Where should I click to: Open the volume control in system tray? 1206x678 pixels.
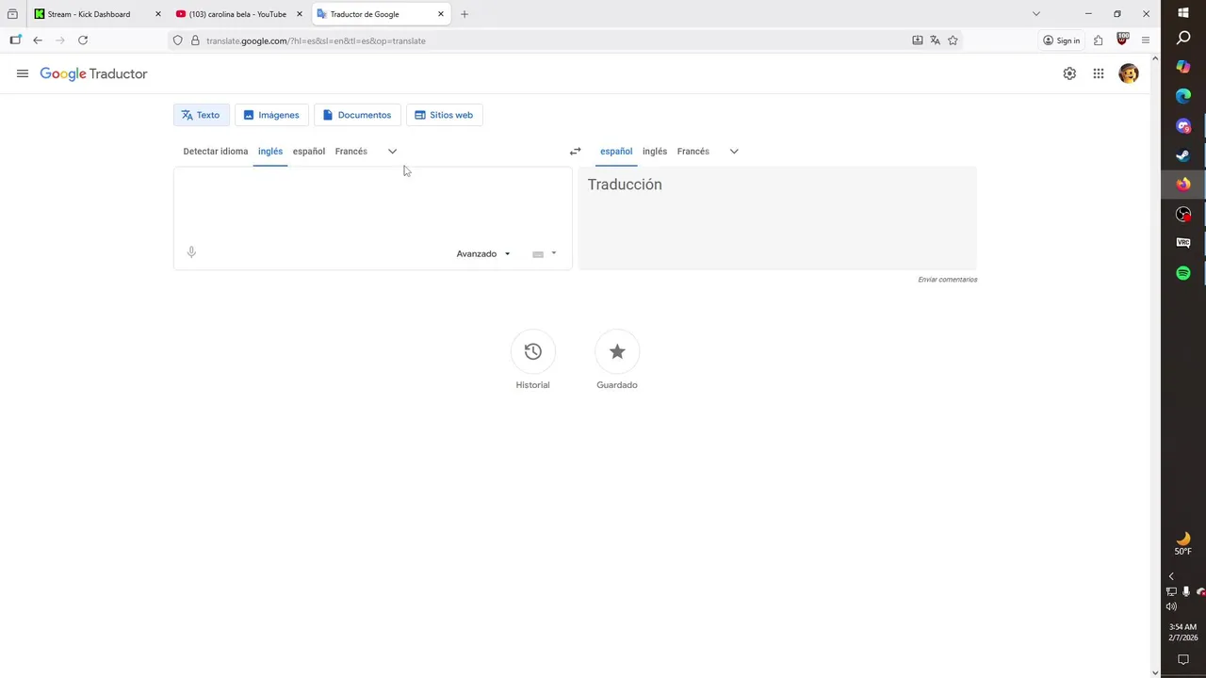1171,606
